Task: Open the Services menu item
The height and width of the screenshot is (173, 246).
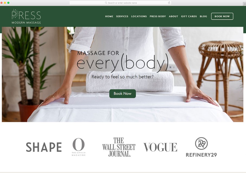Action: point(122,16)
